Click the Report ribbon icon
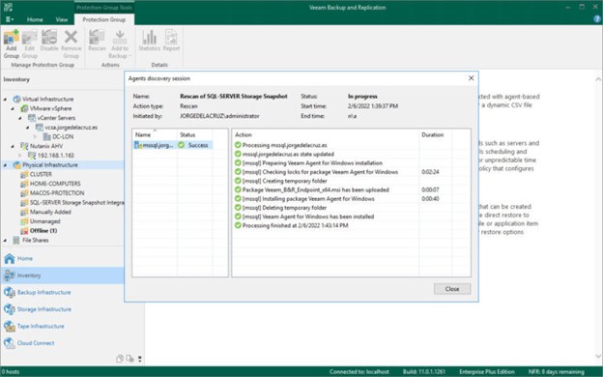The width and height of the screenshot is (603, 377). coord(171,41)
